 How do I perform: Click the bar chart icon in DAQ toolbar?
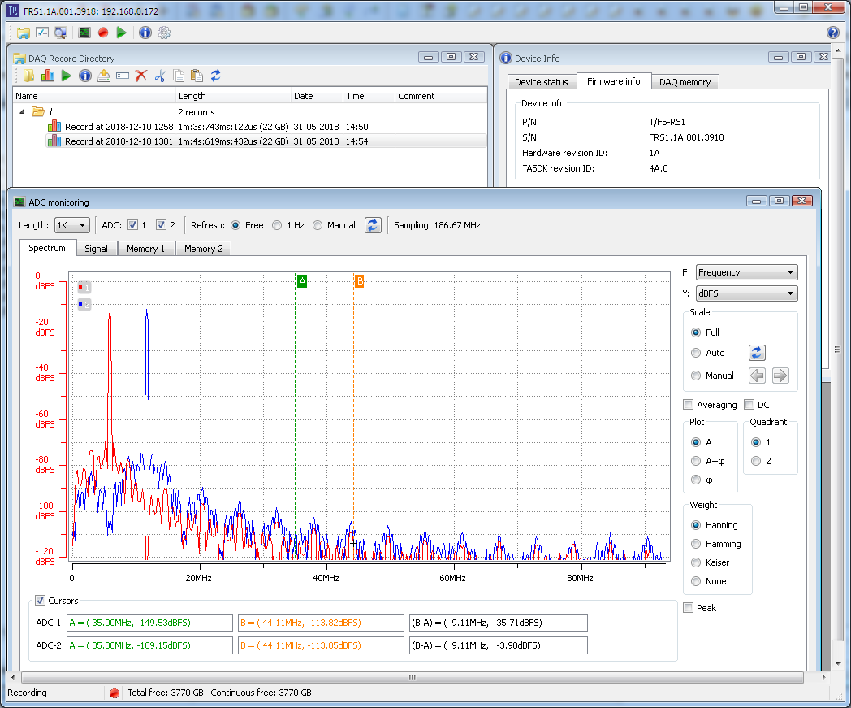click(48, 76)
